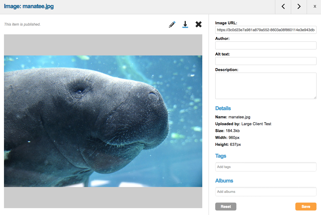Click the Albums section heading
Image resolution: width=321 pixels, height=215 pixels.
tap(224, 181)
